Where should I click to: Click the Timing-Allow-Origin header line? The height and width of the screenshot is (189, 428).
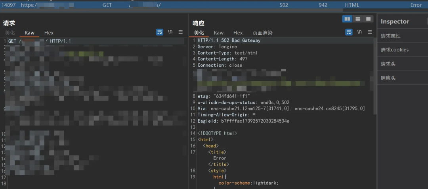[x=226, y=115]
